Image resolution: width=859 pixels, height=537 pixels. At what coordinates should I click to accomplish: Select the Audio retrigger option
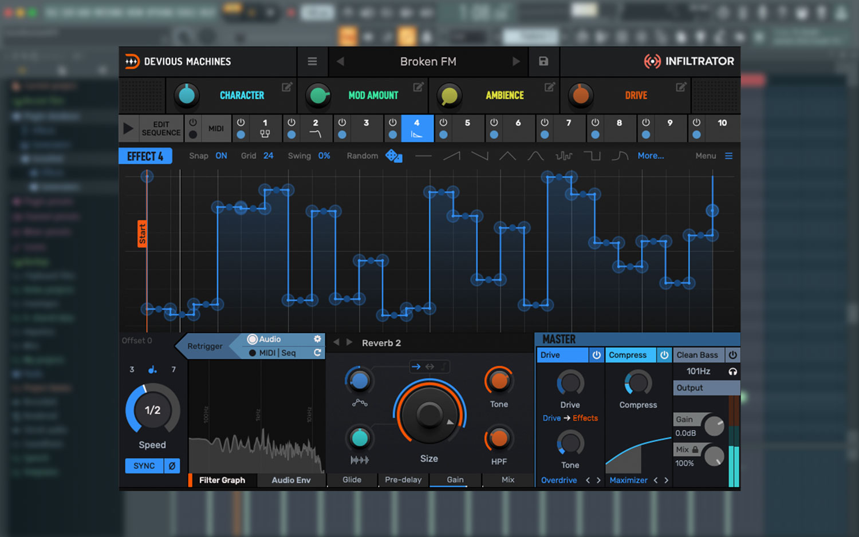point(264,339)
